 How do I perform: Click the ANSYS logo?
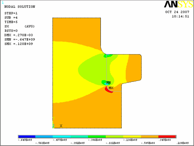(x=178, y=4)
